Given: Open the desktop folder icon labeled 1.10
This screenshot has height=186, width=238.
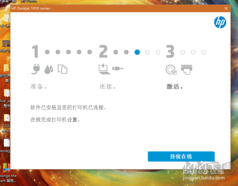Looking at the screenshot, I should (x=7, y=118).
